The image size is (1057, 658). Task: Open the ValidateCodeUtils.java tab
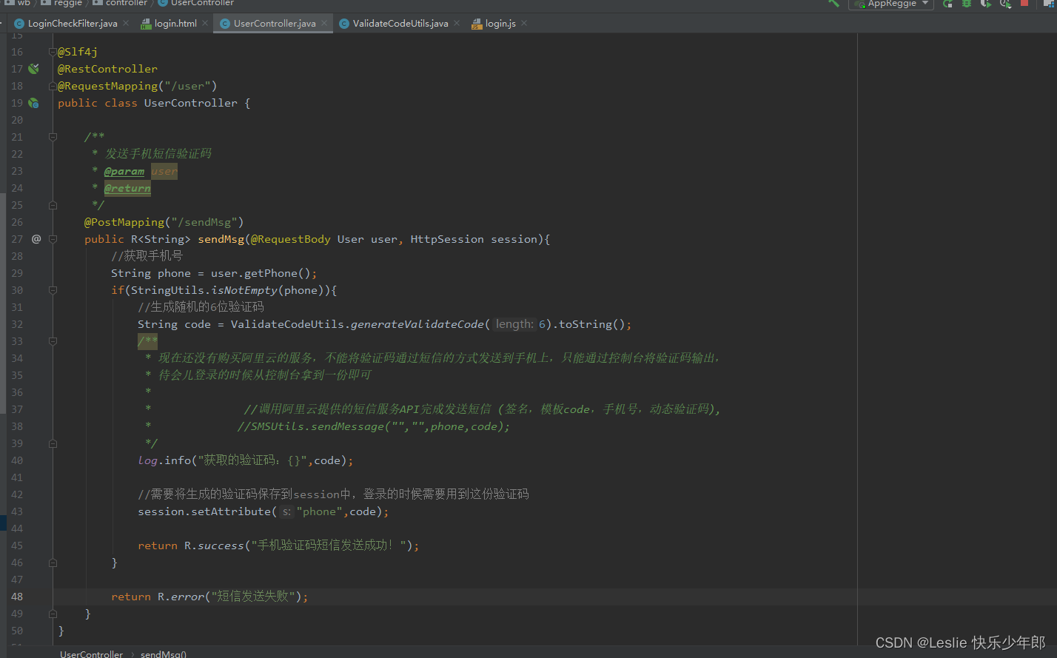400,24
